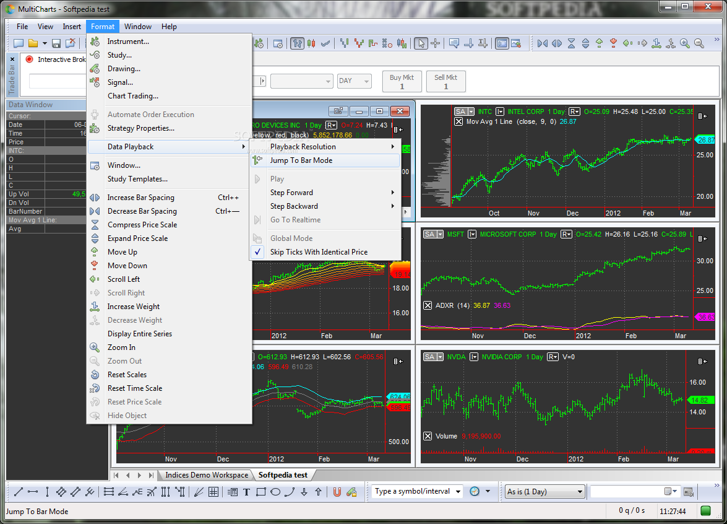Click Increase Bar Spacing toolbar icon
The image size is (727, 524).
pos(557,43)
